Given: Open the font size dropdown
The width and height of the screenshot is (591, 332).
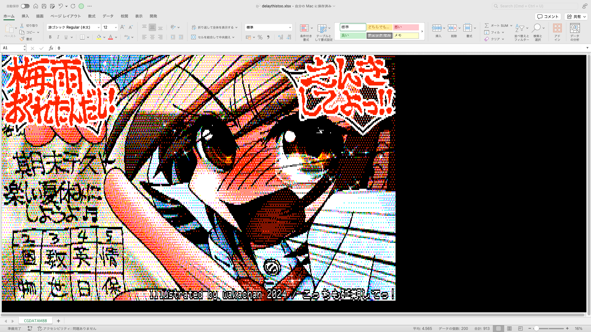Looking at the screenshot, I should coord(116,27).
